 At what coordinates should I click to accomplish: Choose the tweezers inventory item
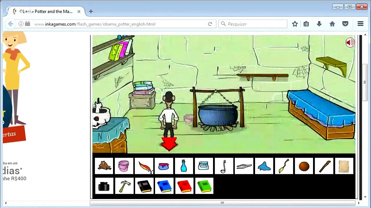(244, 166)
